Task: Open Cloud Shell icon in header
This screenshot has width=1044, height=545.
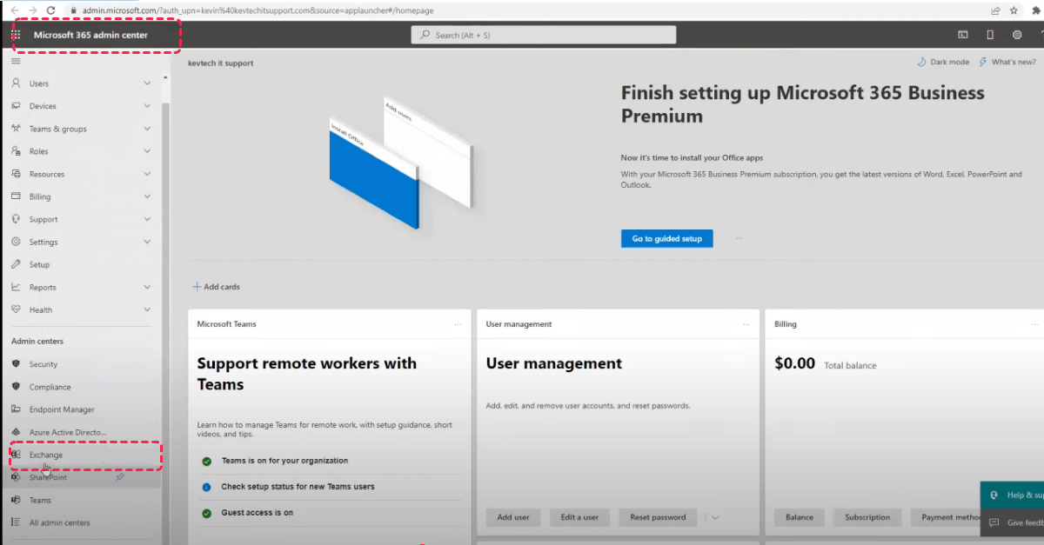Action: (963, 35)
